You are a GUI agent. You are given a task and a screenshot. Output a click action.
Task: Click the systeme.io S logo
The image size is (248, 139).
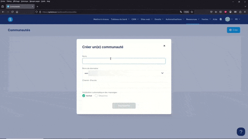[10, 19]
